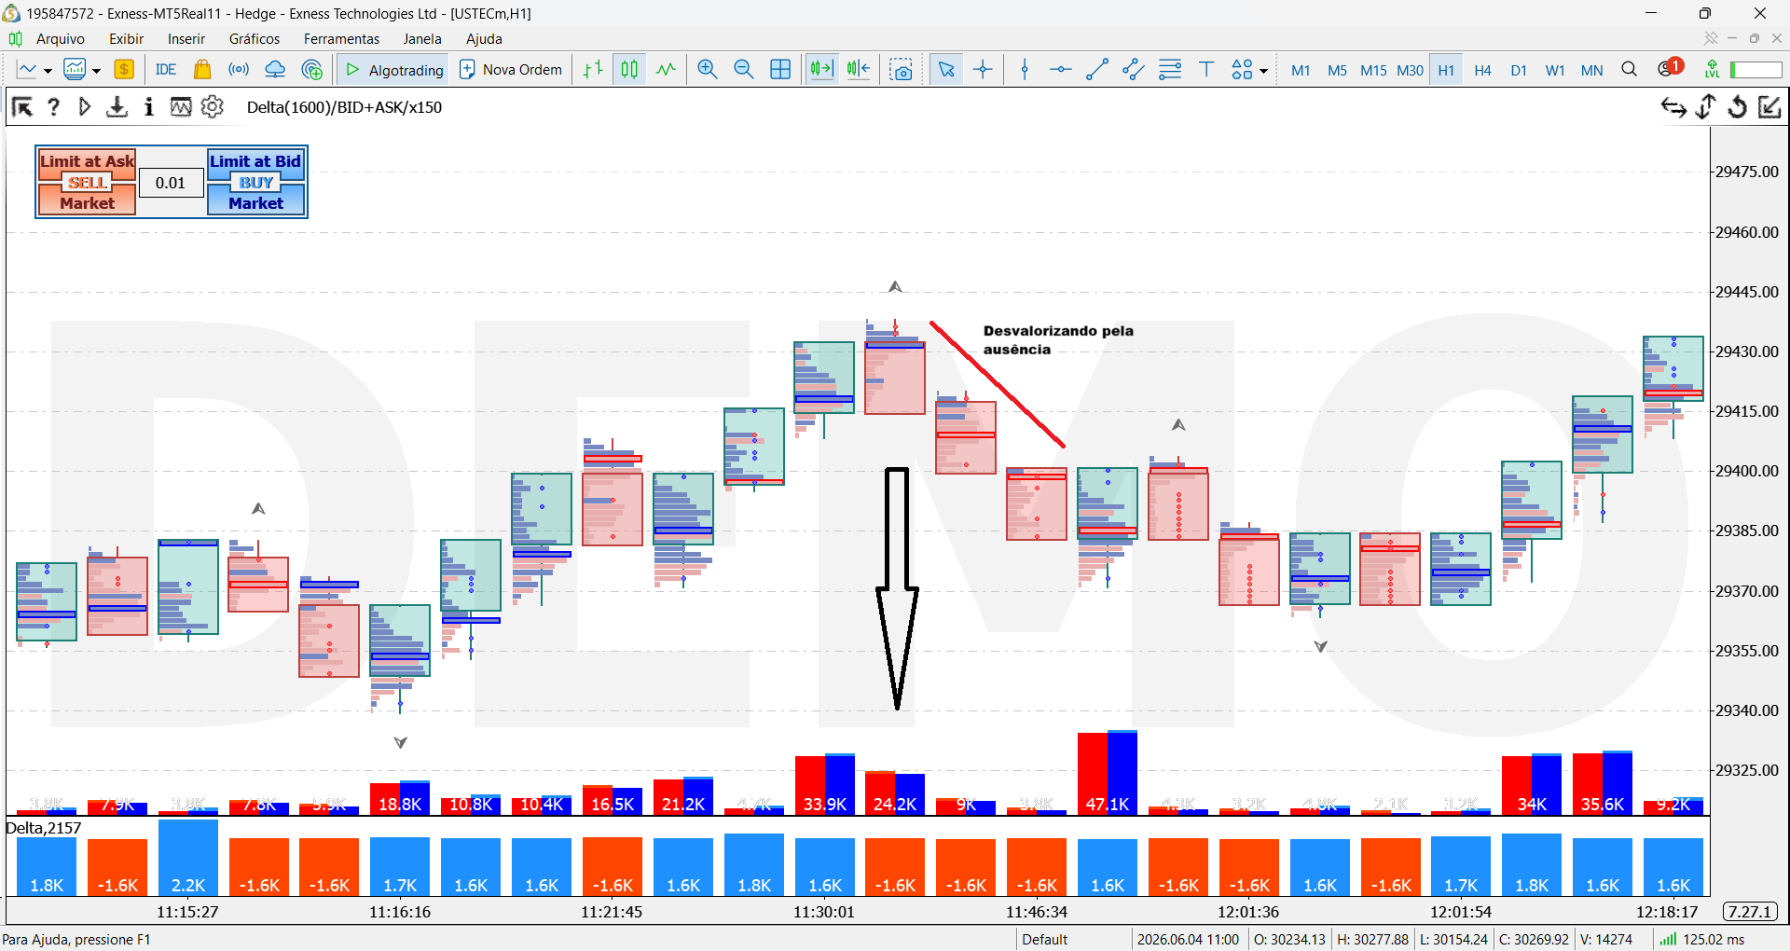Click the blue BUY Market button
Image resolution: width=1790 pixels, height=951 pixels.
coord(256,193)
